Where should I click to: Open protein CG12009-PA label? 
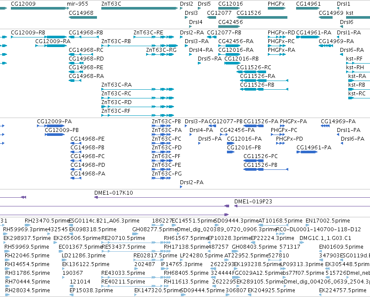pyautogui.click(x=54, y=121)
